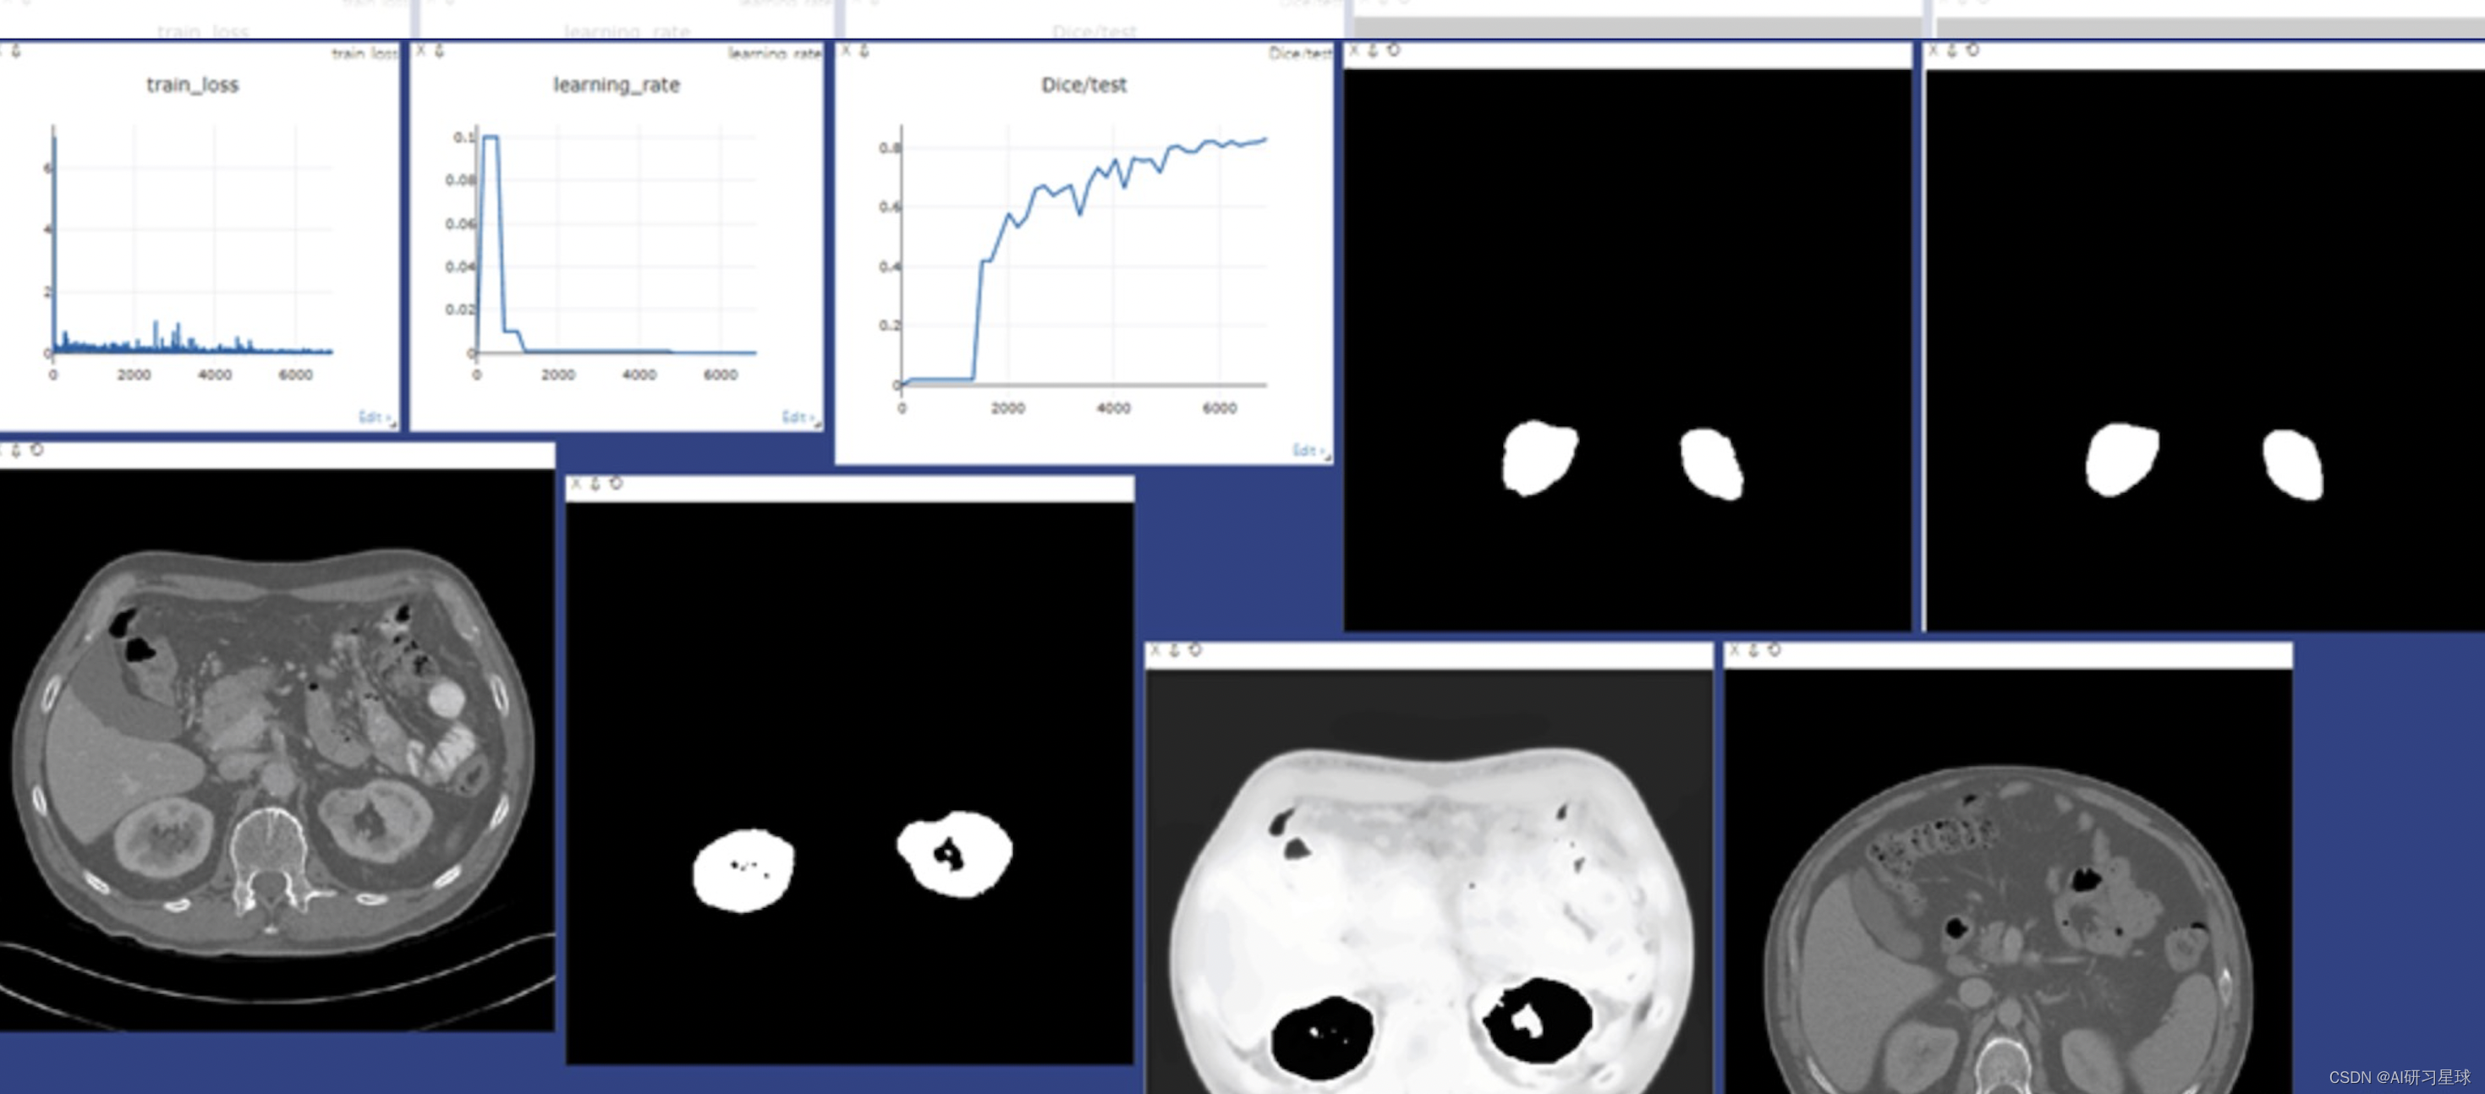Click the learning_rate chart title
The width and height of the screenshot is (2485, 1094).
(617, 85)
